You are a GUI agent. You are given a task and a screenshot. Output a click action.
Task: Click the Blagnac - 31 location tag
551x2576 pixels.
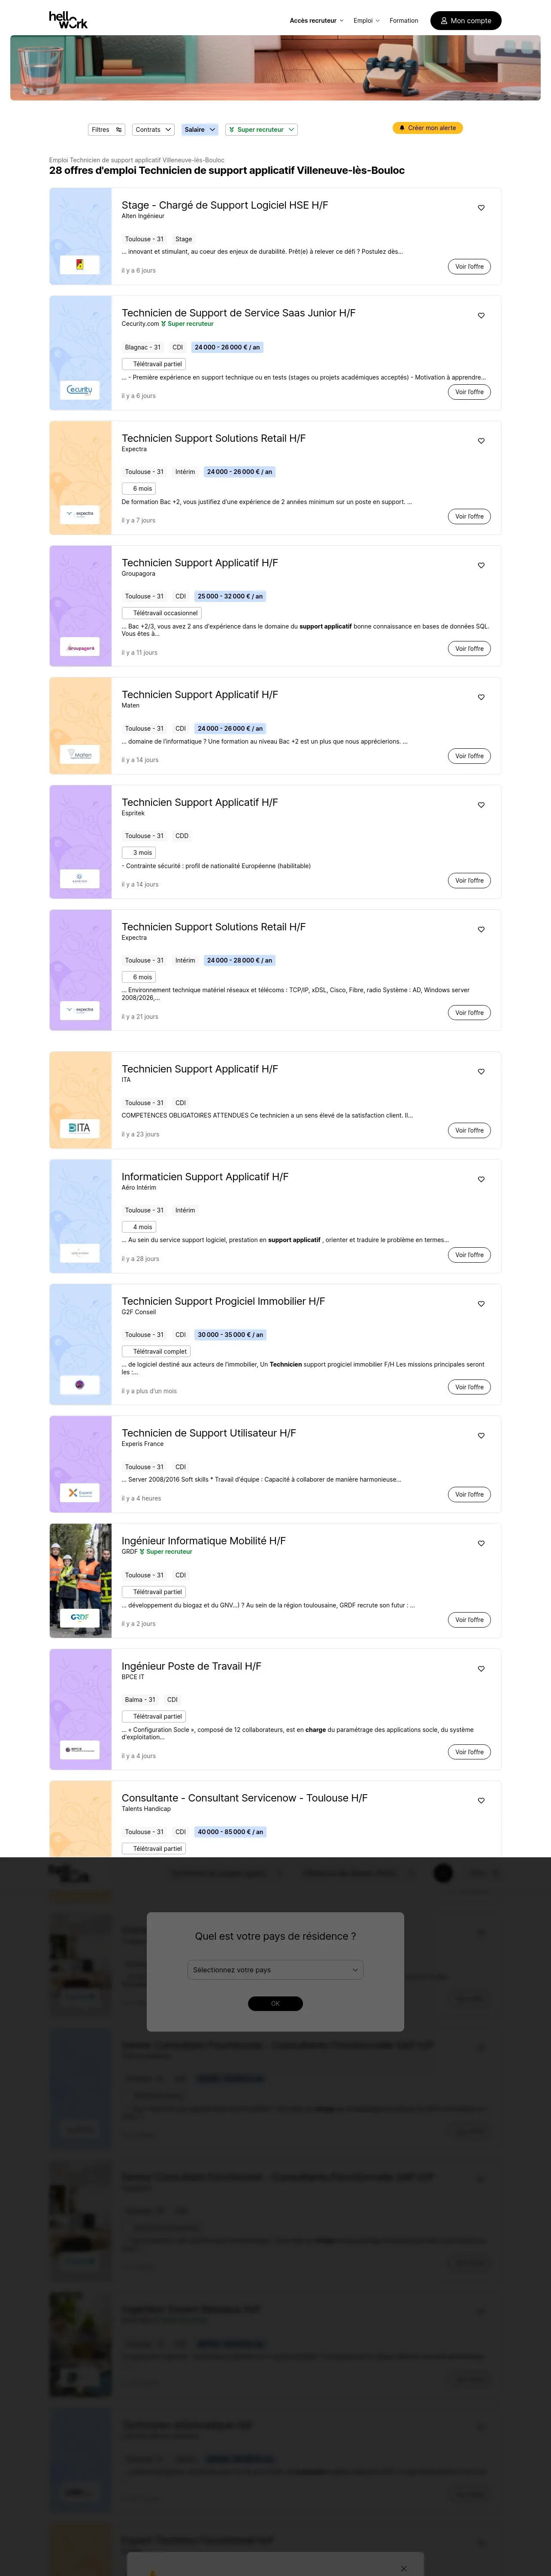143,347
